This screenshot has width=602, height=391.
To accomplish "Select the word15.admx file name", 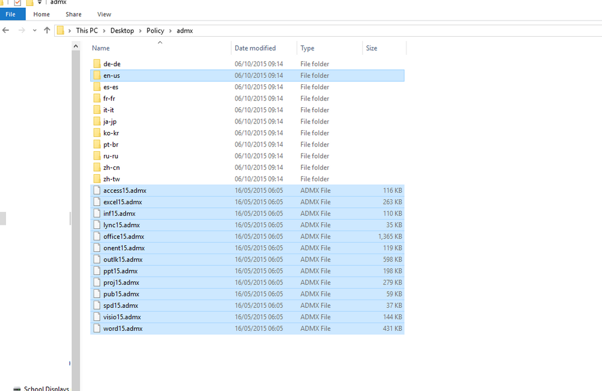I will click(x=122, y=329).
